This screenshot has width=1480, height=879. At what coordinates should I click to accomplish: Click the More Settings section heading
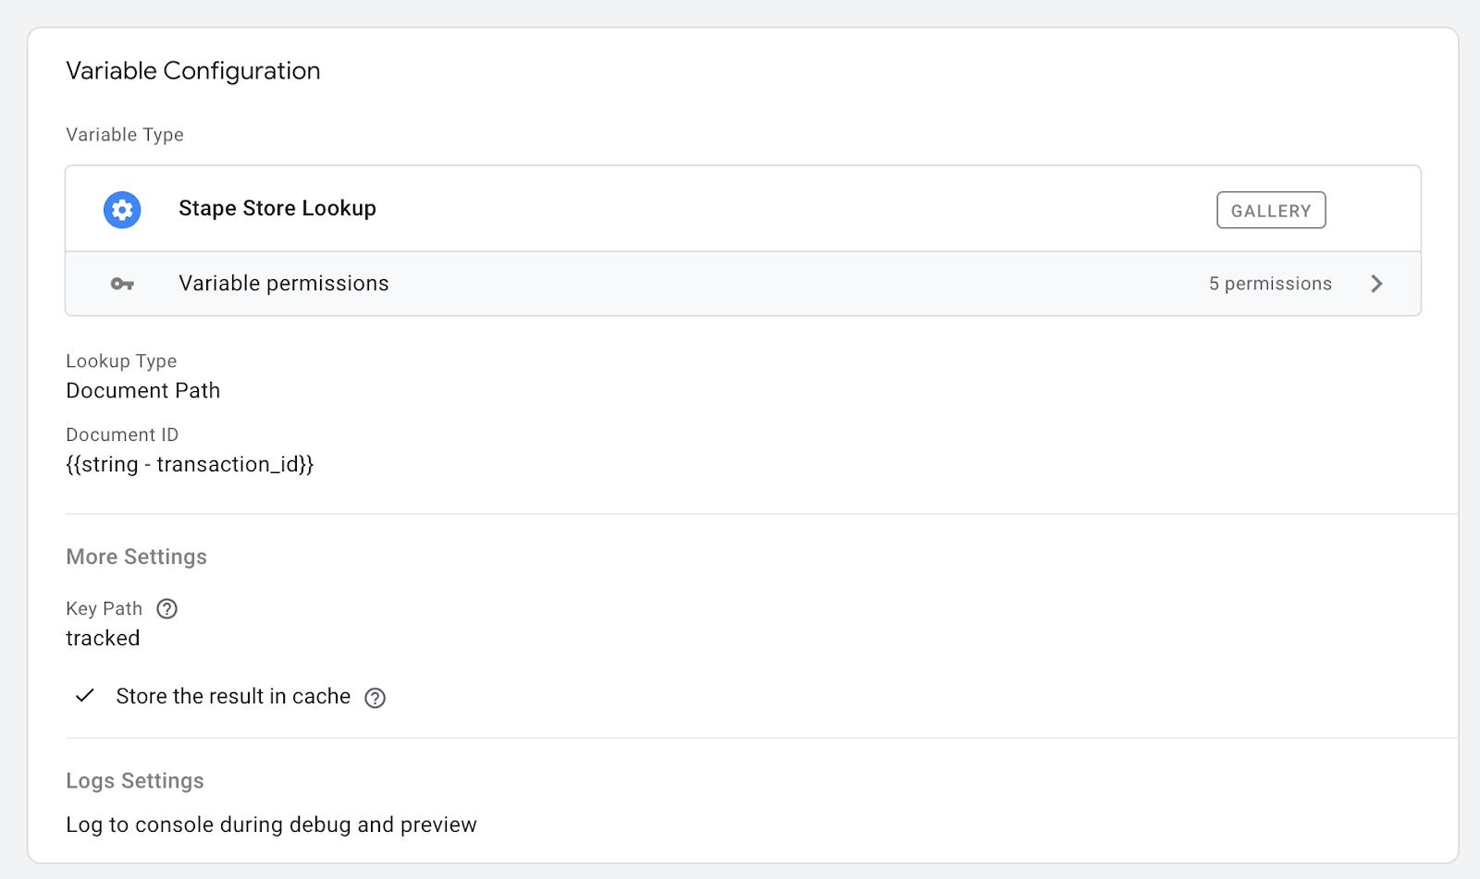[x=136, y=556]
